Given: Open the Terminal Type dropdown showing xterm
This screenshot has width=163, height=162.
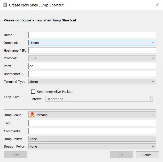Looking at the screenshot, I should [x=92, y=82].
